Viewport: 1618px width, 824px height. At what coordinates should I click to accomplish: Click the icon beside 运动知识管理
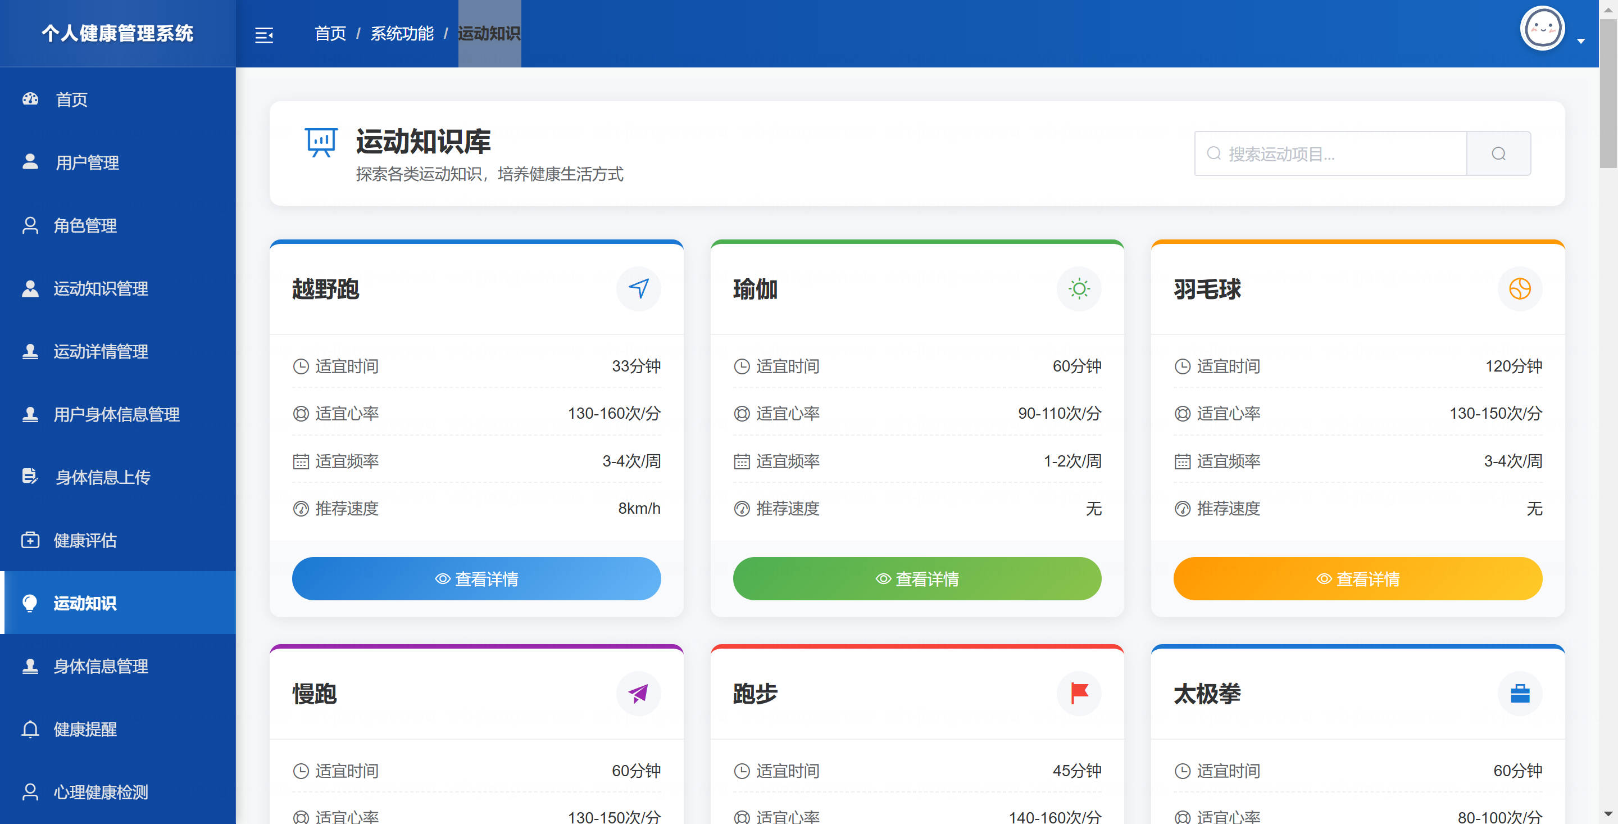[30, 288]
